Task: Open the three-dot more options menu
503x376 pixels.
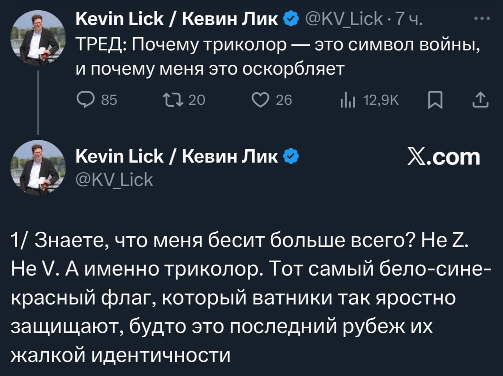Action: pyautogui.click(x=482, y=18)
